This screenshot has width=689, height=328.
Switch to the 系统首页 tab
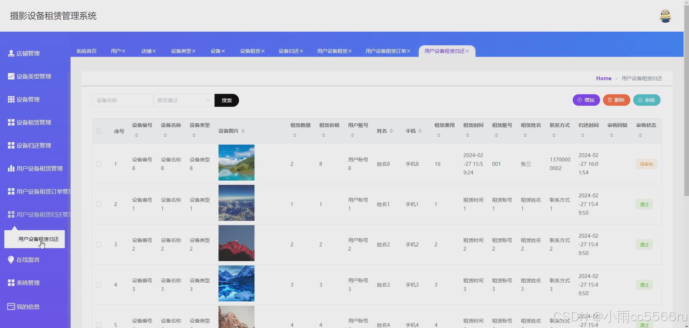(86, 51)
